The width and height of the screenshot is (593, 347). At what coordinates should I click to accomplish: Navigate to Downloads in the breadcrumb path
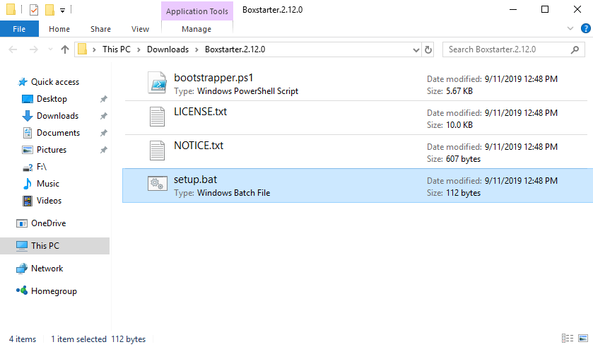[x=168, y=49]
